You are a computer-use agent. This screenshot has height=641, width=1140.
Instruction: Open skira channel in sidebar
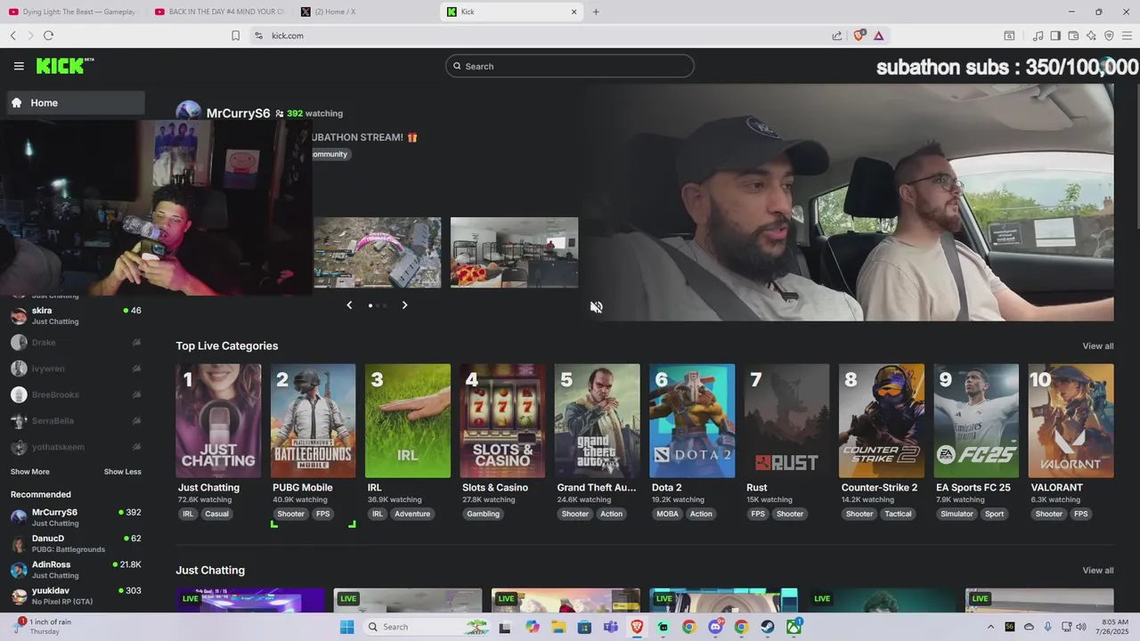76,316
